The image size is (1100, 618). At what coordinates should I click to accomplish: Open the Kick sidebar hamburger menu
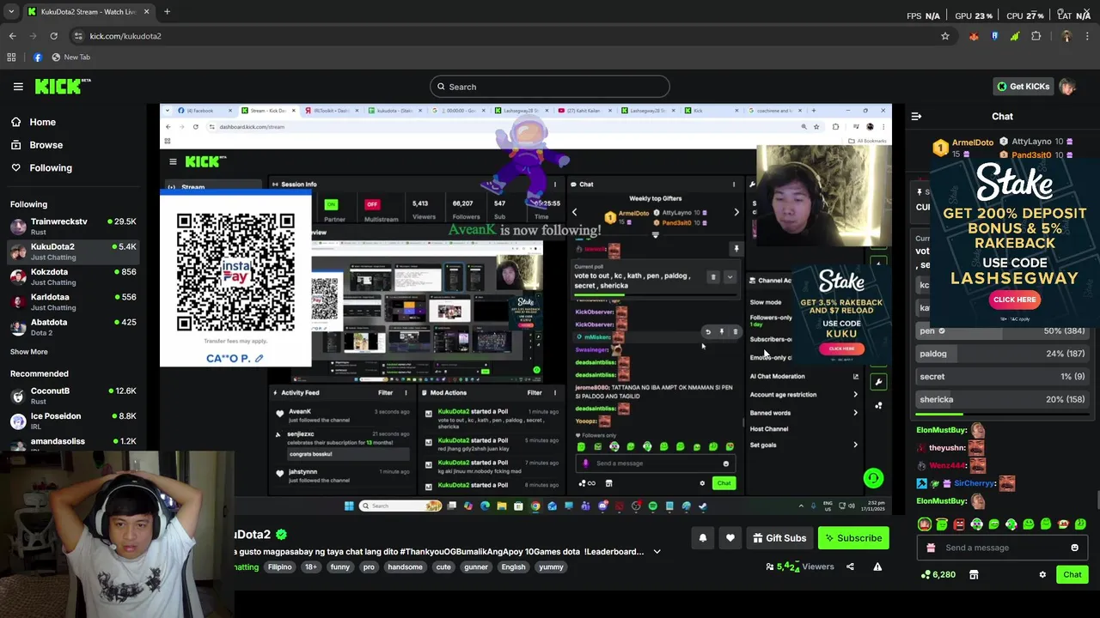coord(18,87)
